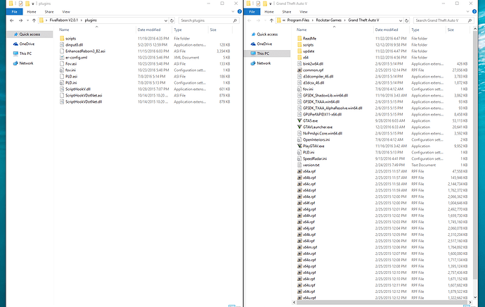Open quick access toolbar dropdown in GTA V window

tap(270, 4)
